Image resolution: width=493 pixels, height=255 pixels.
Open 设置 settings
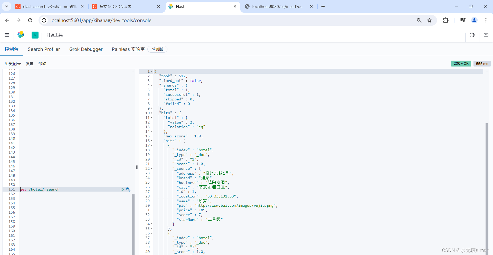[30, 64]
